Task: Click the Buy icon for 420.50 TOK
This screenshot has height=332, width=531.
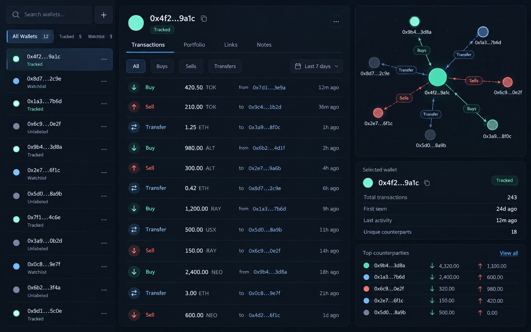Action: 134,87
